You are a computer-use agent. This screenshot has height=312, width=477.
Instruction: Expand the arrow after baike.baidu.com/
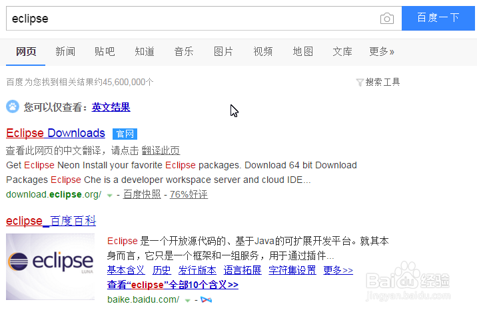[188, 301]
